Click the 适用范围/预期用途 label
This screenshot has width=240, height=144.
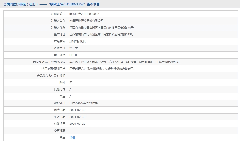coord(53,69)
